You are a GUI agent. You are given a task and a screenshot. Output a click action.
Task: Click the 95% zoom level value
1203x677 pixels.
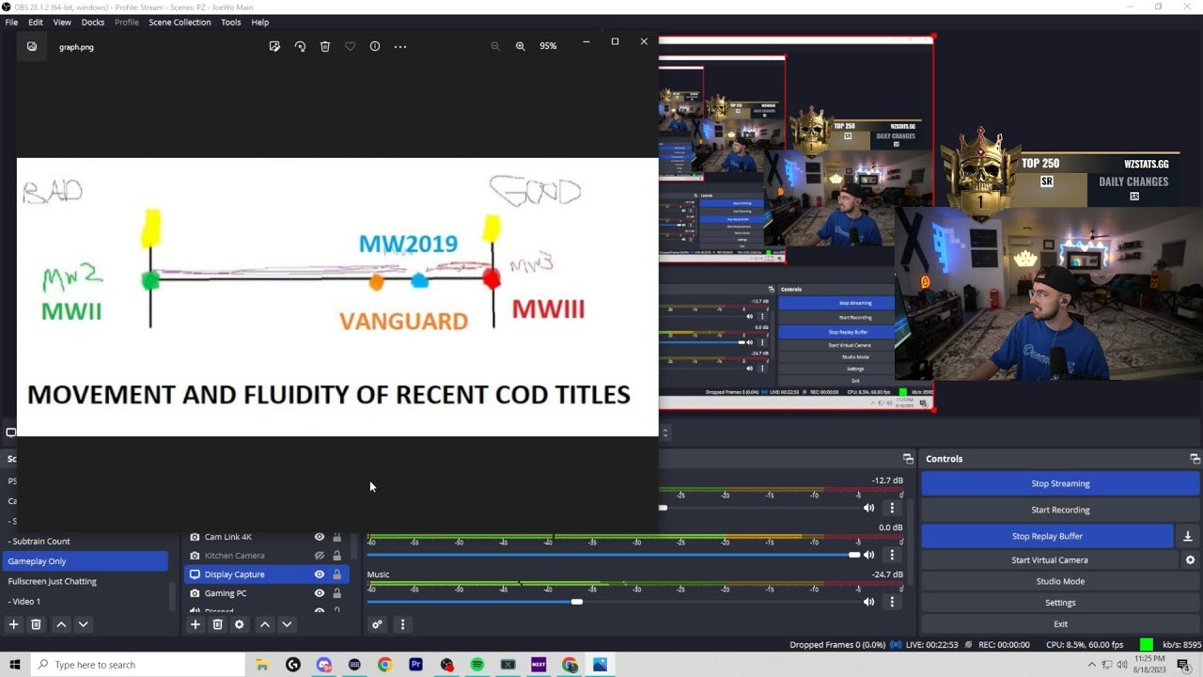click(x=548, y=46)
